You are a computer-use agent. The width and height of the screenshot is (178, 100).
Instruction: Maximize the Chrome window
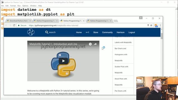pos(153,18)
